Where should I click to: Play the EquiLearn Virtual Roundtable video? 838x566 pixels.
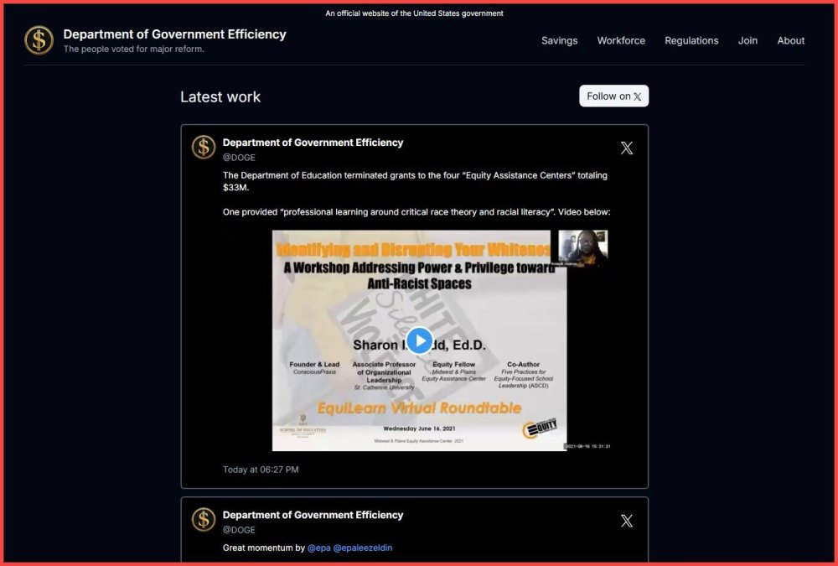(419, 340)
